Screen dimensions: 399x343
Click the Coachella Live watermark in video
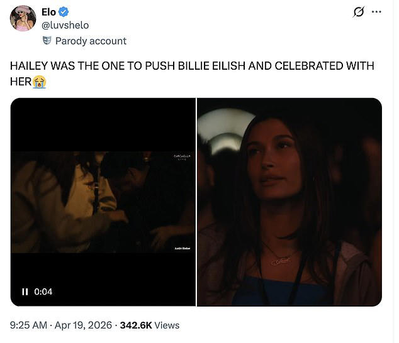tap(182, 157)
